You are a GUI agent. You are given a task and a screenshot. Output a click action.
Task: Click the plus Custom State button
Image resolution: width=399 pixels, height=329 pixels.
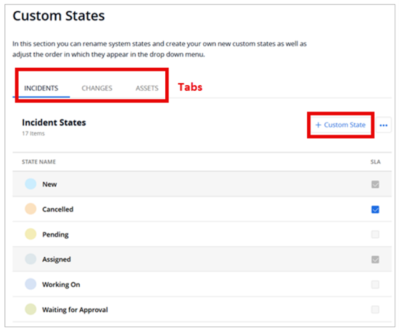(340, 125)
